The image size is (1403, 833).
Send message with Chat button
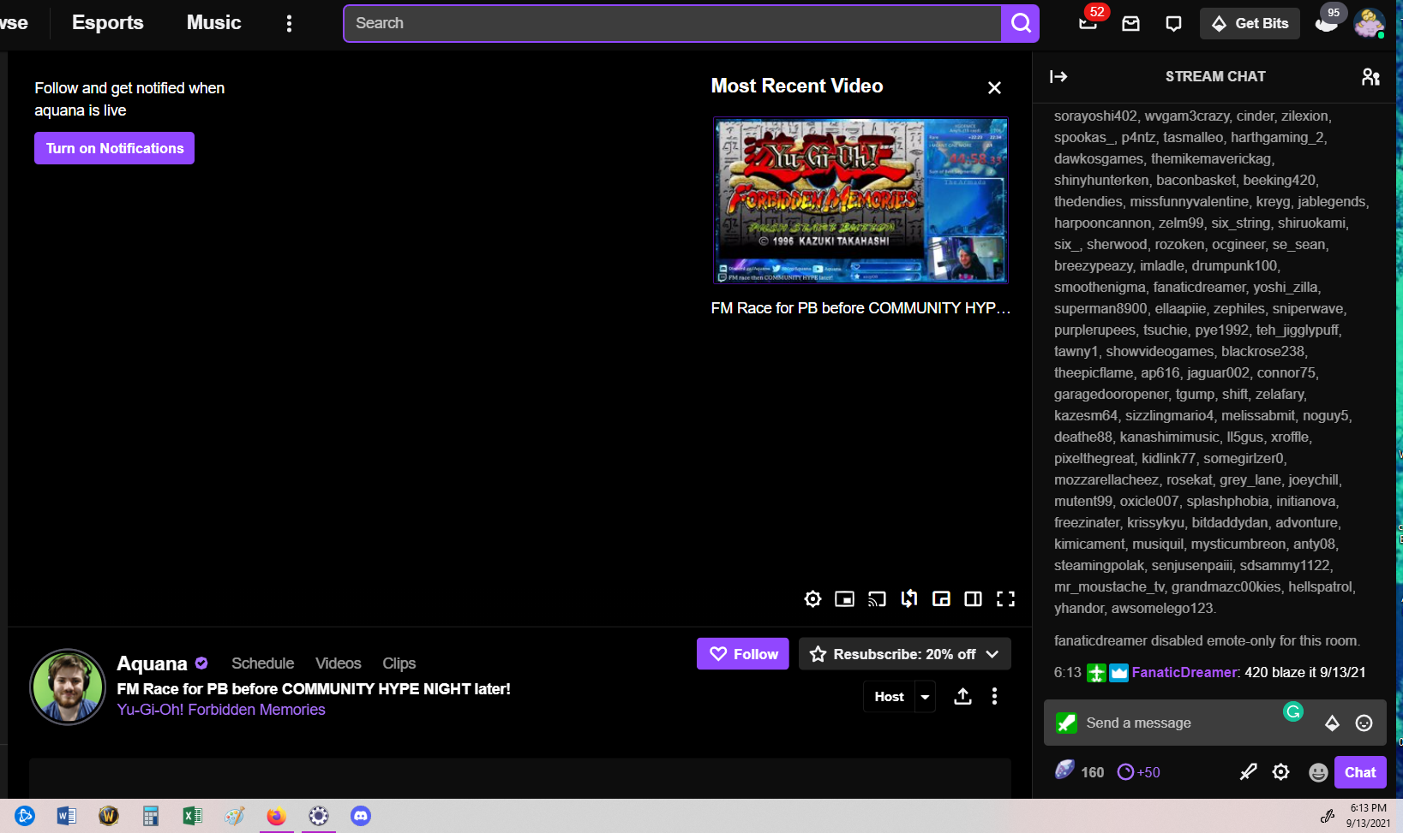point(1360,772)
